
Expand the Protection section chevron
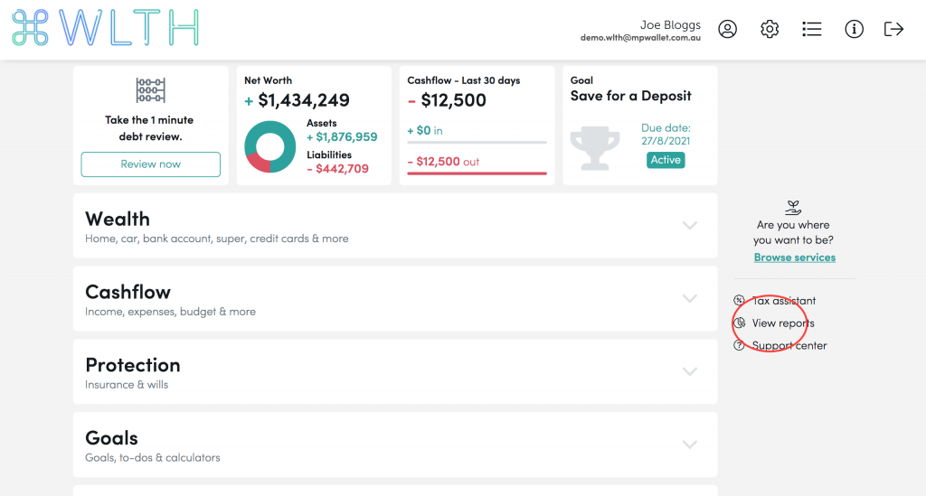click(x=690, y=371)
